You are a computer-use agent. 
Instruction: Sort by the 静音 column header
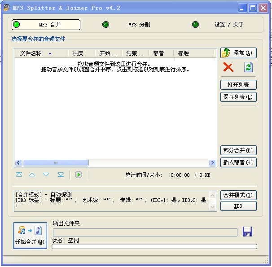click(x=161, y=53)
